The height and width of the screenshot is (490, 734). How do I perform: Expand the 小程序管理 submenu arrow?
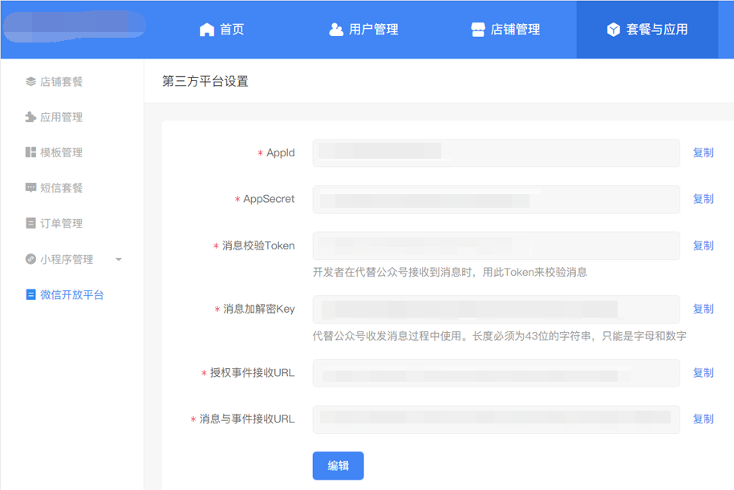[x=119, y=260]
